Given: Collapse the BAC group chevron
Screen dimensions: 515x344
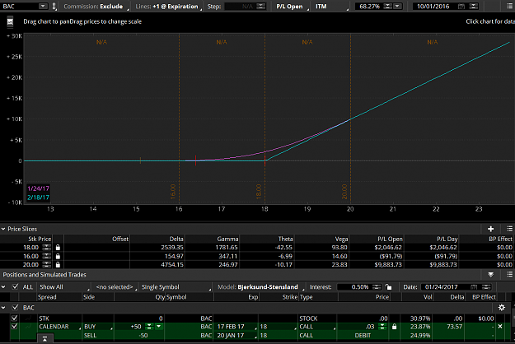Looking at the screenshot, I should 3,308.
